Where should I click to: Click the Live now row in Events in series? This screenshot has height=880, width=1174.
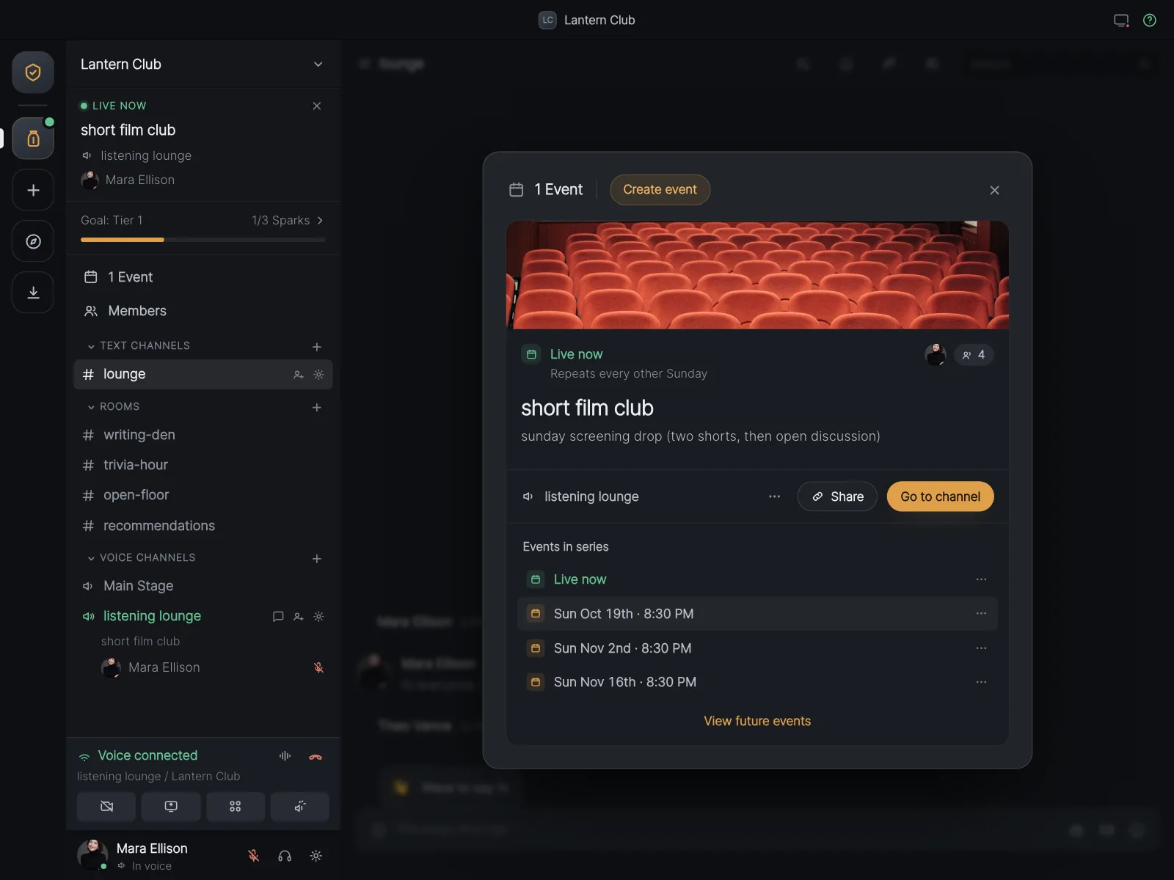pyautogui.click(x=757, y=579)
